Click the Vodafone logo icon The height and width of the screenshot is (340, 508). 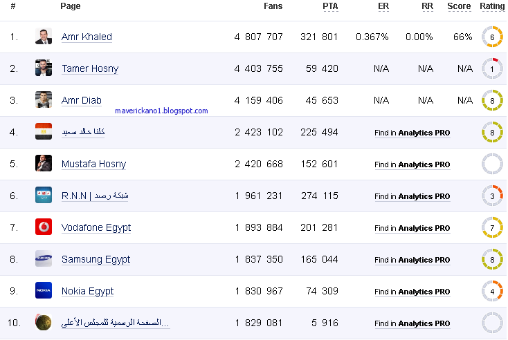[44, 227]
